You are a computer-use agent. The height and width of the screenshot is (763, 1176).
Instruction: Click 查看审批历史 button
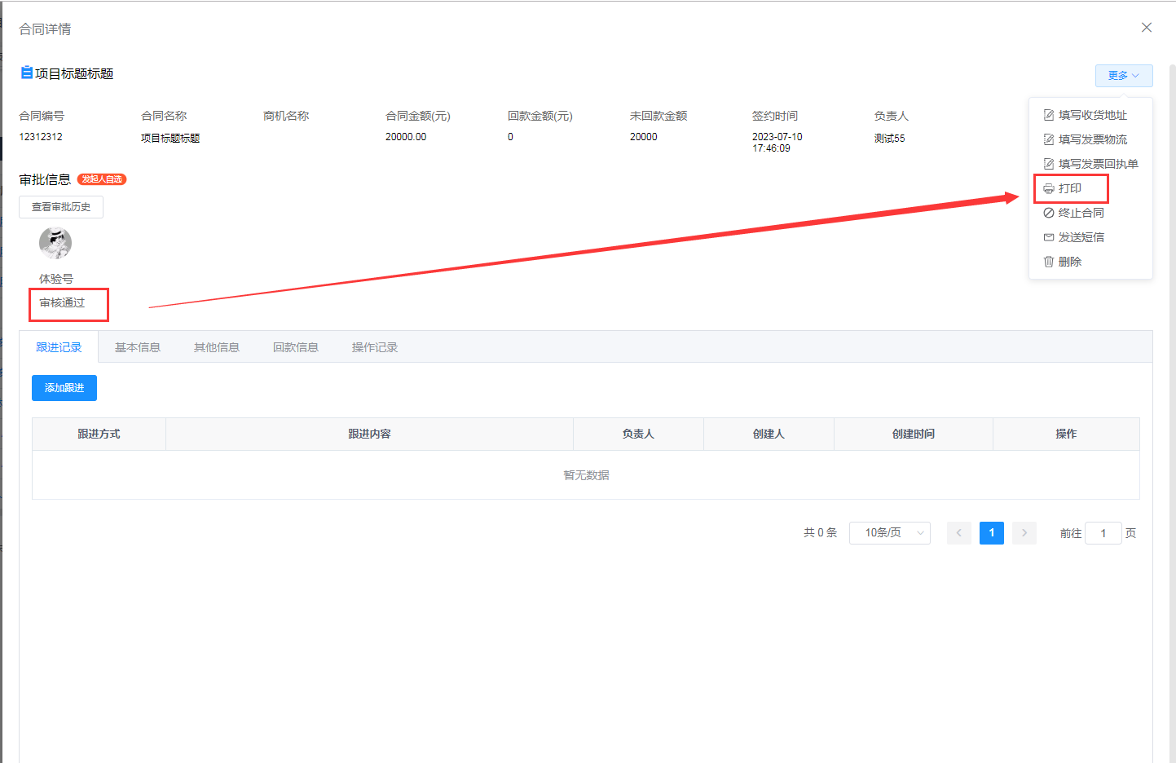click(61, 207)
